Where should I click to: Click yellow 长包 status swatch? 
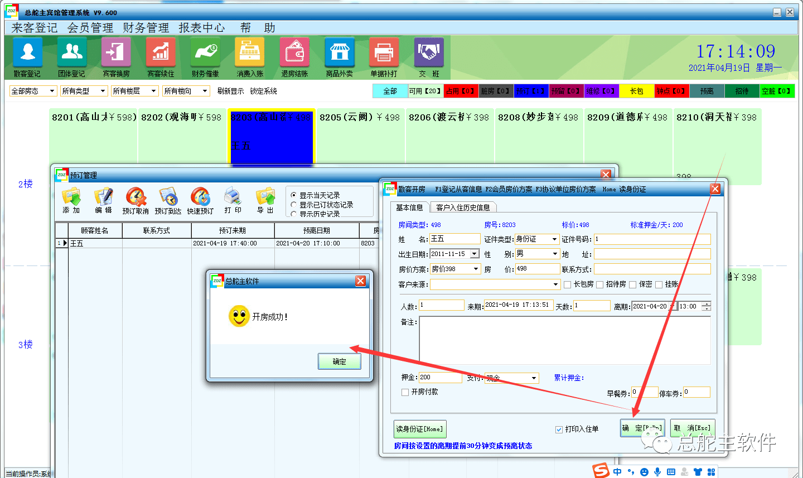(x=636, y=91)
